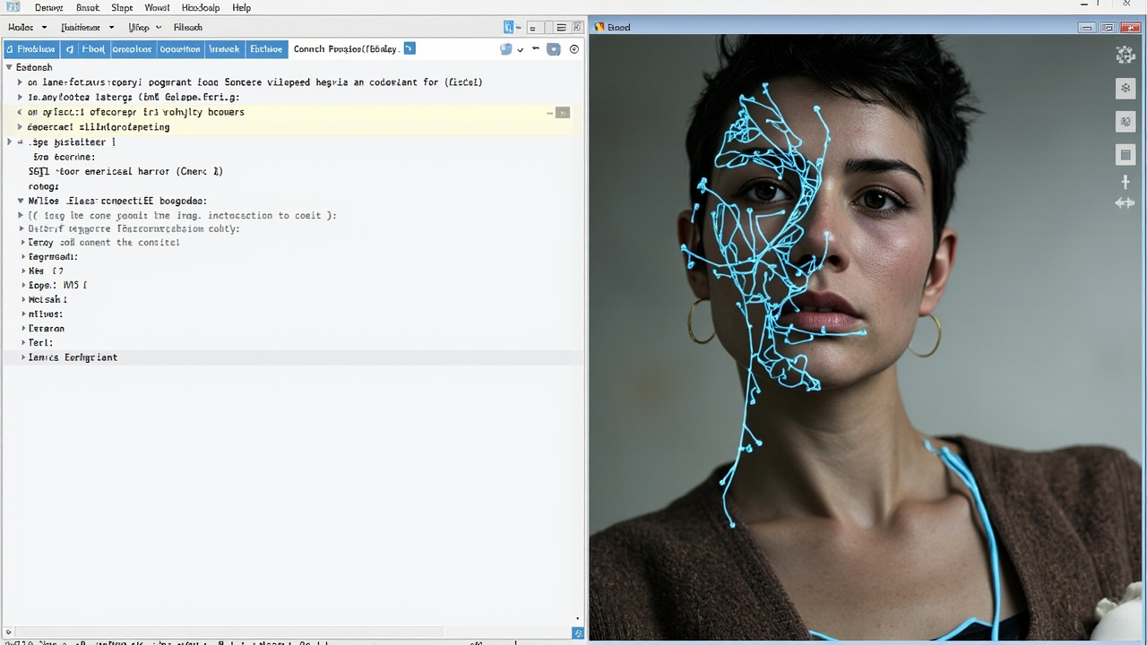
Task: Click the Biood window title icon
Action: pos(599,27)
